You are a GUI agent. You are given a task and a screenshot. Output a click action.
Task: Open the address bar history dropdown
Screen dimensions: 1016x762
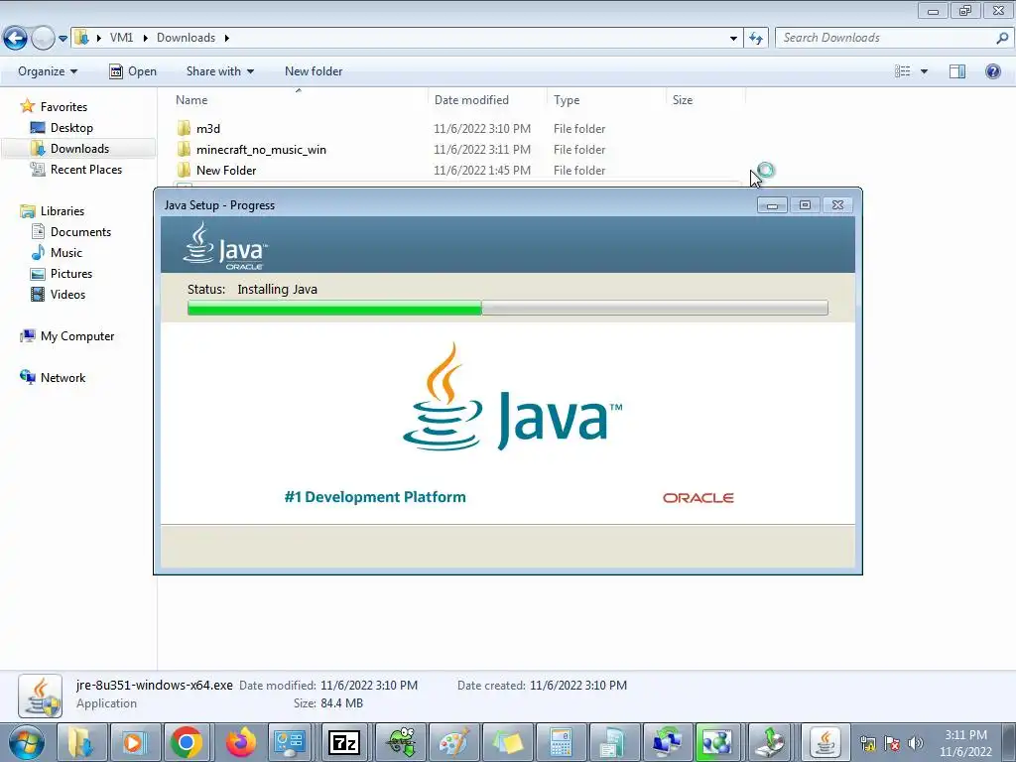[733, 39]
